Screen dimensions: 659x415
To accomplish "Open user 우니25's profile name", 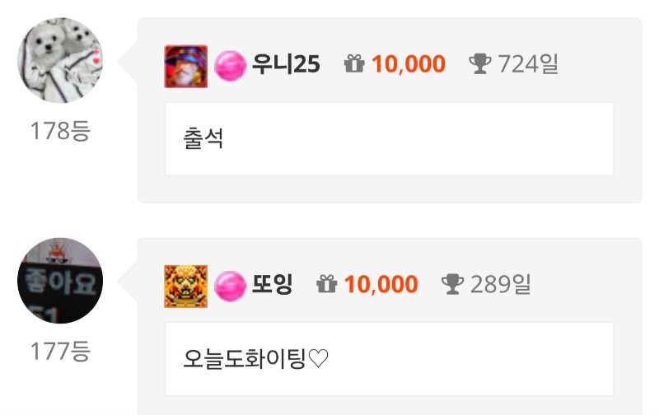I will click(x=286, y=65).
